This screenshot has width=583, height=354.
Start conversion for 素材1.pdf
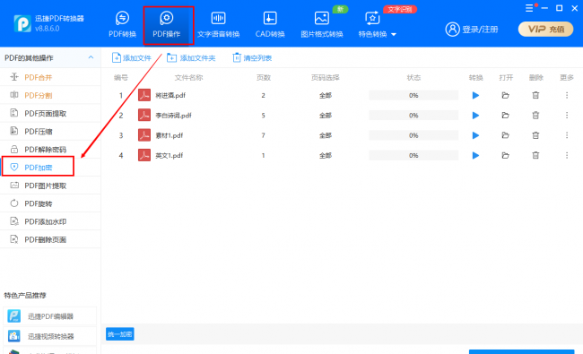[475, 135]
